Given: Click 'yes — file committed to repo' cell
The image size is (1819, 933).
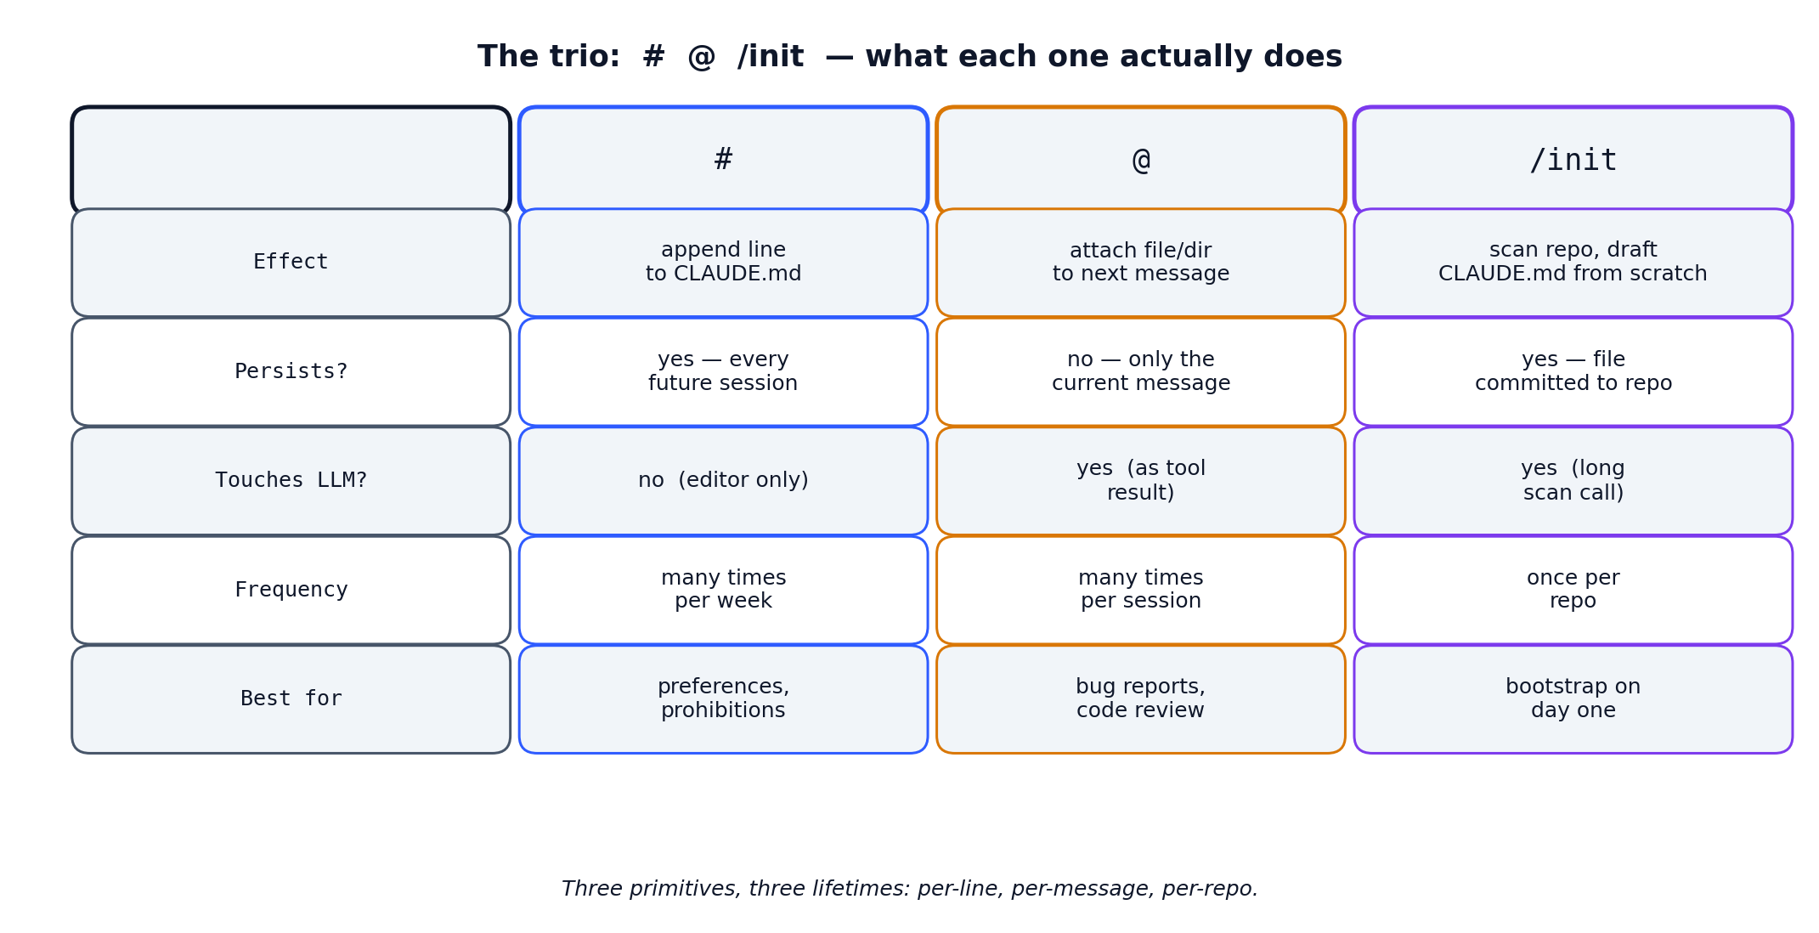Looking at the screenshot, I should 1573,371.
